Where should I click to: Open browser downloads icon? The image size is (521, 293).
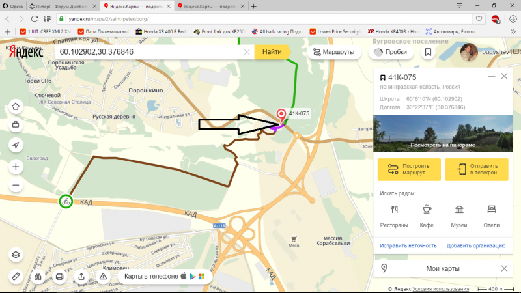pyautogui.click(x=513, y=19)
